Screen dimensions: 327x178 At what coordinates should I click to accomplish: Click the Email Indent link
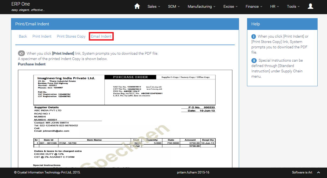101,36
